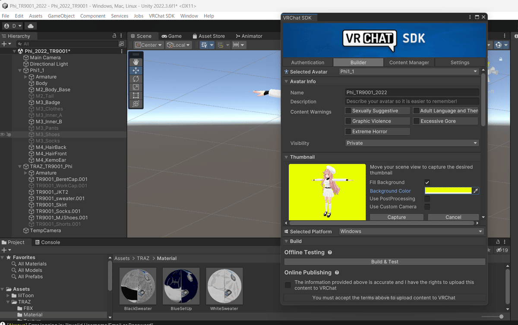Click the Online Publishing help icon
The image size is (518, 325).
tap(337, 272)
